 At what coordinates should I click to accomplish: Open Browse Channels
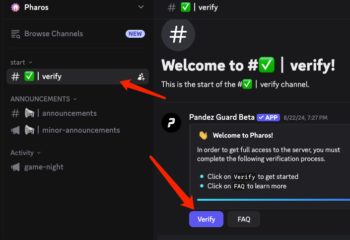click(x=54, y=34)
